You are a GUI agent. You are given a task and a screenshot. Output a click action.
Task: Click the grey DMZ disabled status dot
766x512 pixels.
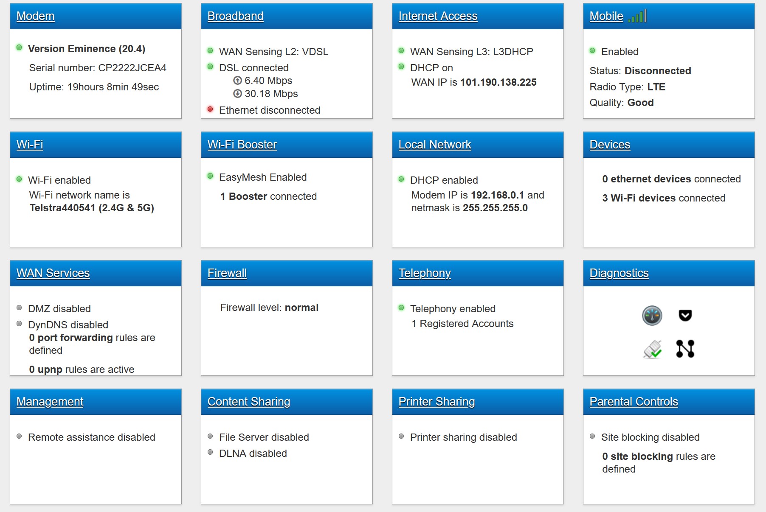click(x=19, y=308)
